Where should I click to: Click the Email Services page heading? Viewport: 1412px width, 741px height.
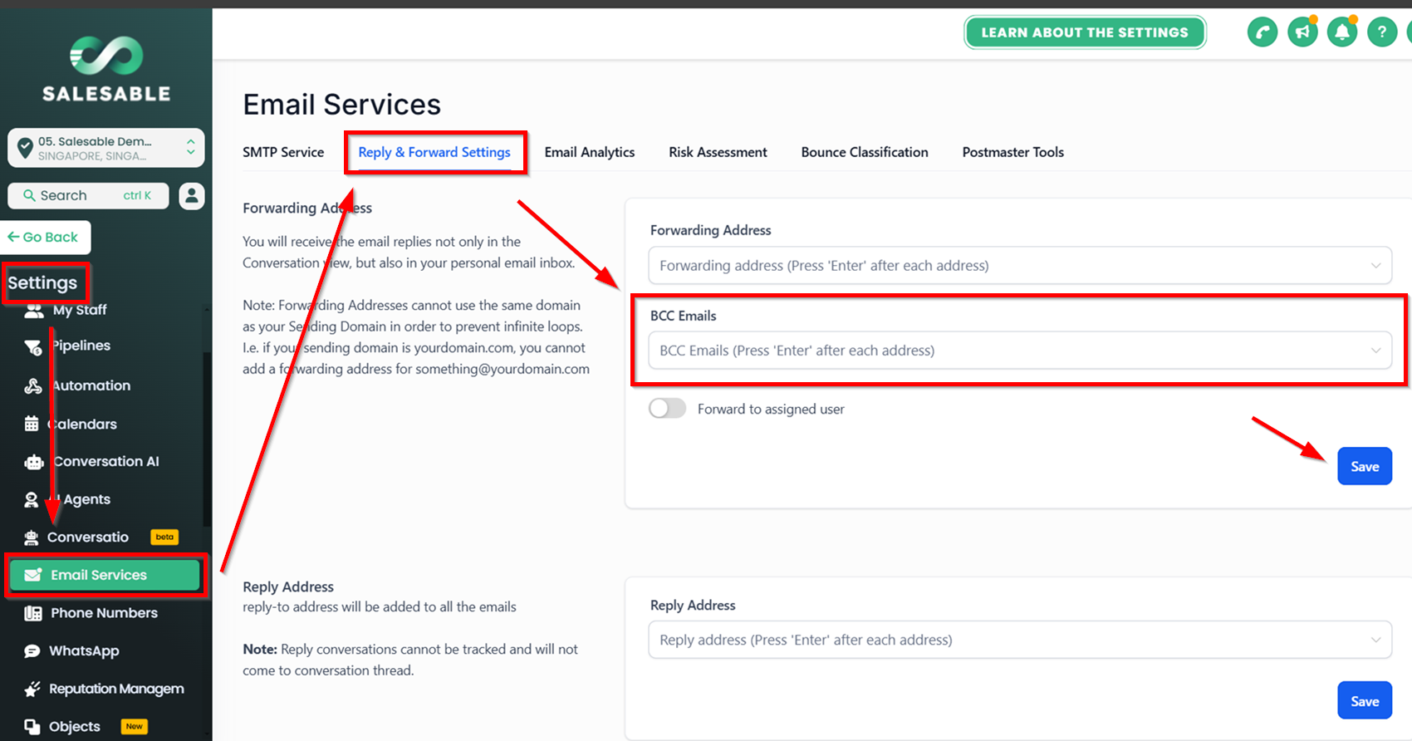point(341,105)
